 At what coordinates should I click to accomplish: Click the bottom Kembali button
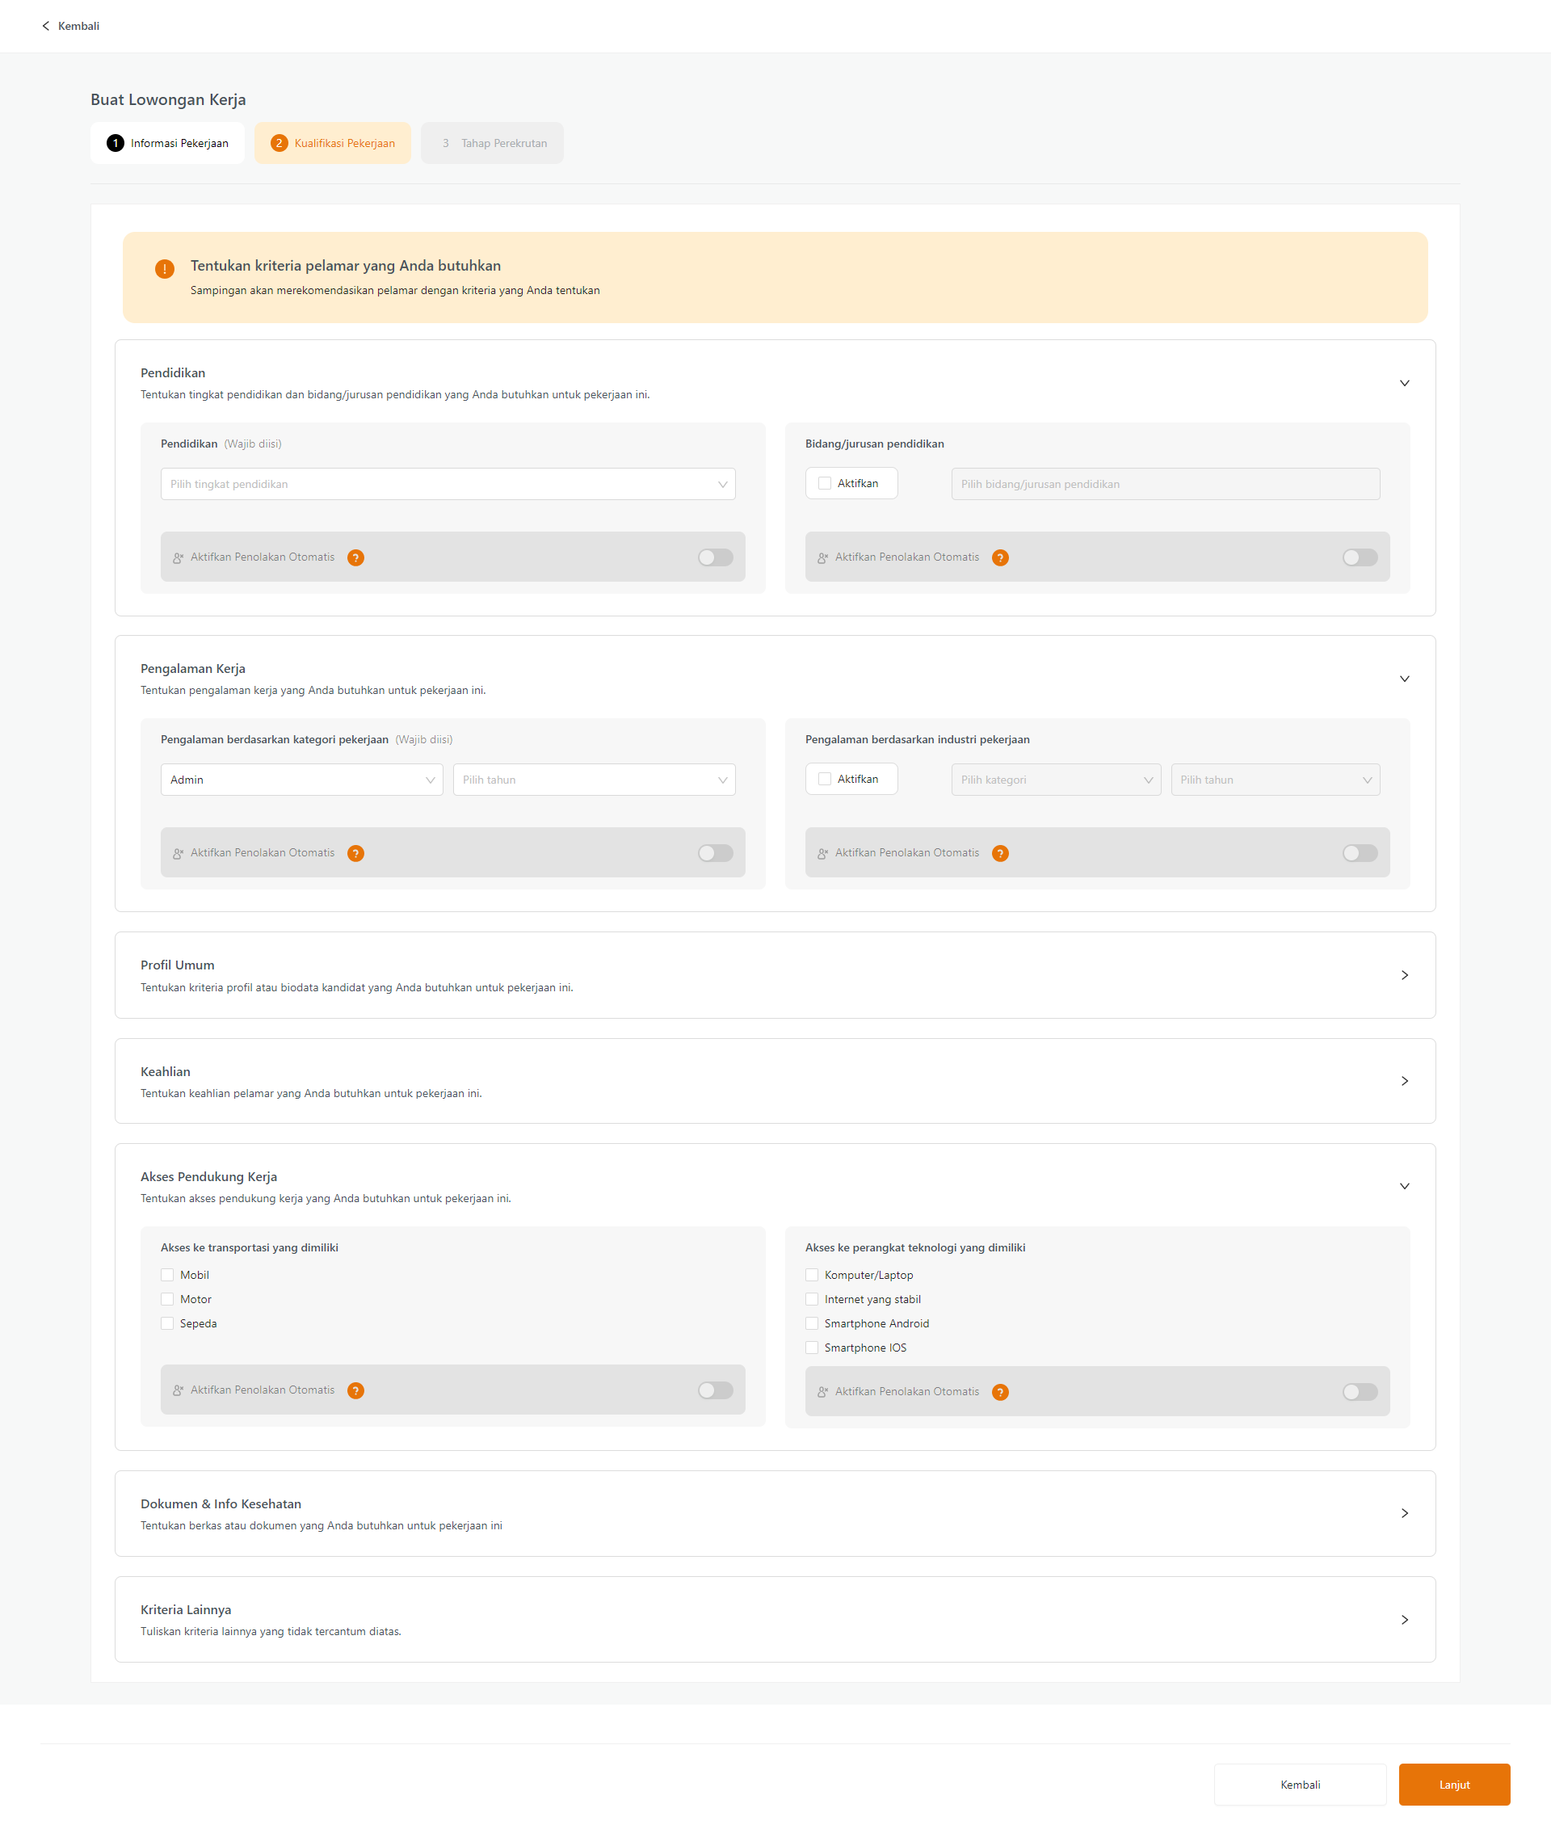(x=1300, y=1785)
